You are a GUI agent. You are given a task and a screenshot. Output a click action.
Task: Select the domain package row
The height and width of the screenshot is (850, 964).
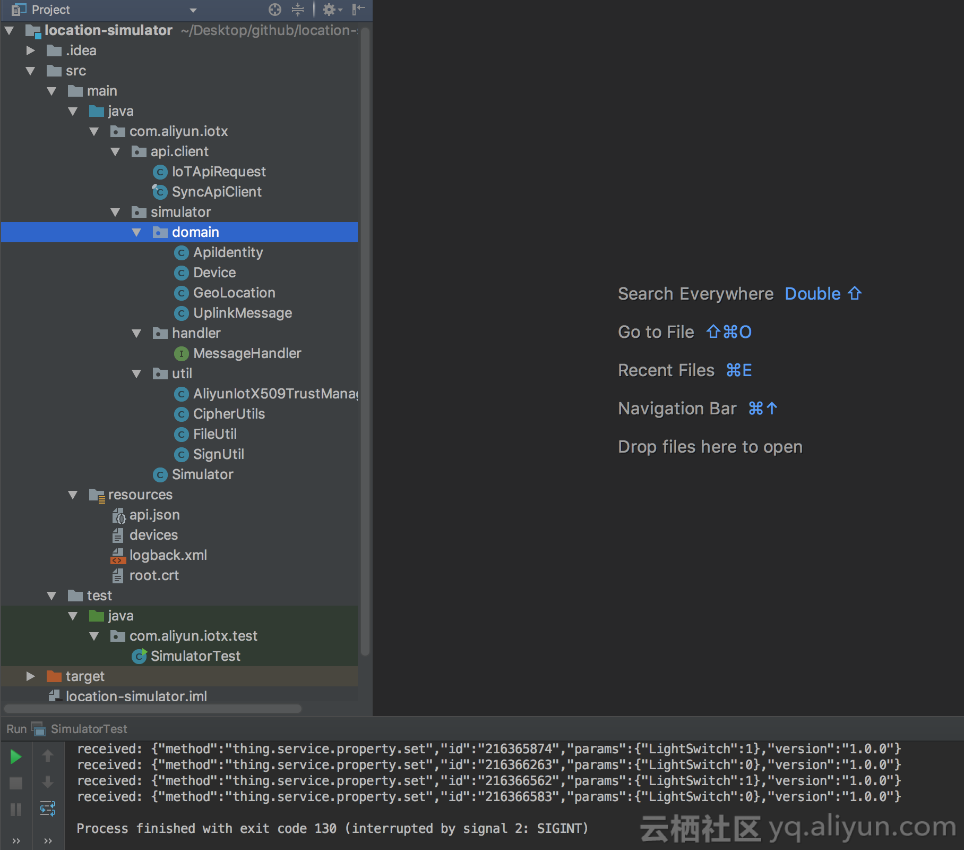[x=179, y=232]
